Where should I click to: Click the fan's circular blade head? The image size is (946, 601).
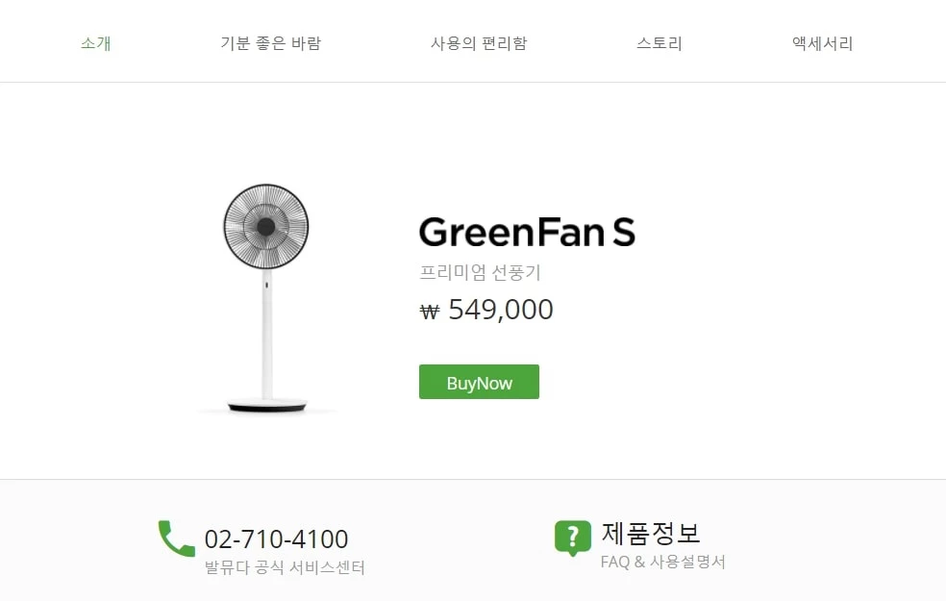coord(265,227)
